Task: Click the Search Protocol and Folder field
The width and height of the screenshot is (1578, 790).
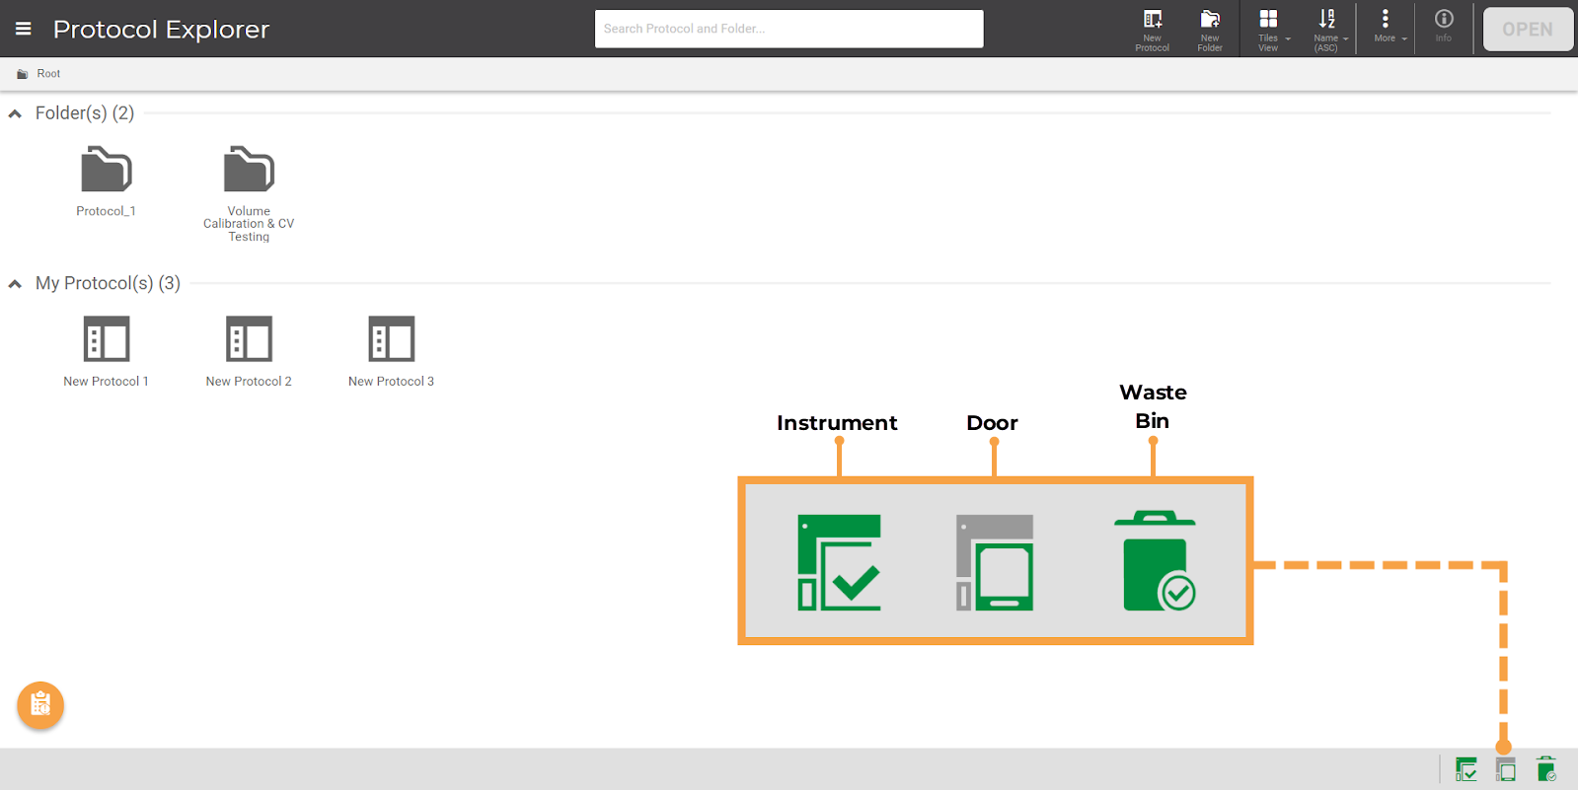Action: pyautogui.click(x=789, y=29)
